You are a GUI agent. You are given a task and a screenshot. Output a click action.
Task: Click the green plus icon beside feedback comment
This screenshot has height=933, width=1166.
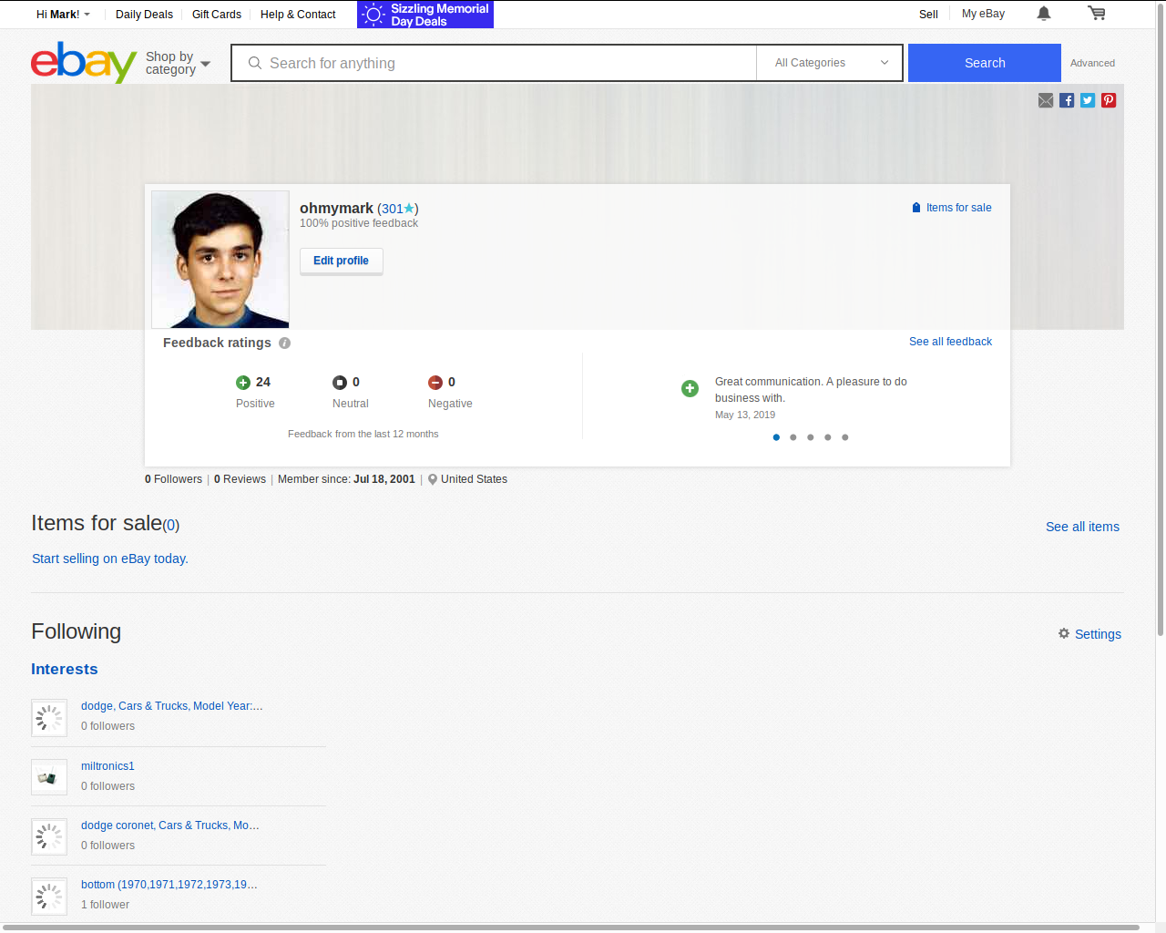(690, 389)
